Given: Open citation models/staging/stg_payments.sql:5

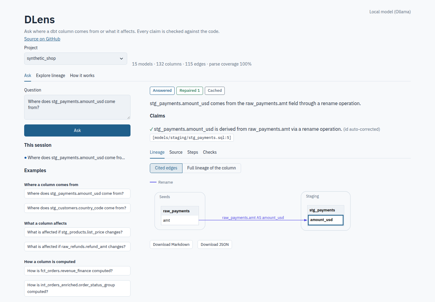Looking at the screenshot, I should pos(192,138).
